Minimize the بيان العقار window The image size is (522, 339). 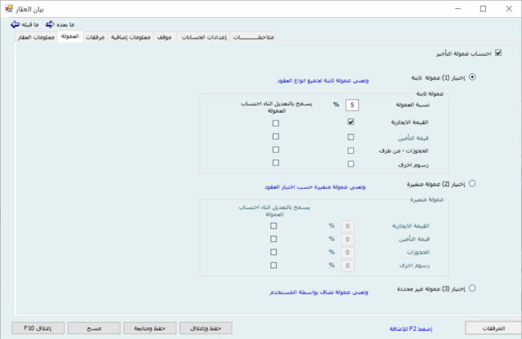(x=458, y=9)
